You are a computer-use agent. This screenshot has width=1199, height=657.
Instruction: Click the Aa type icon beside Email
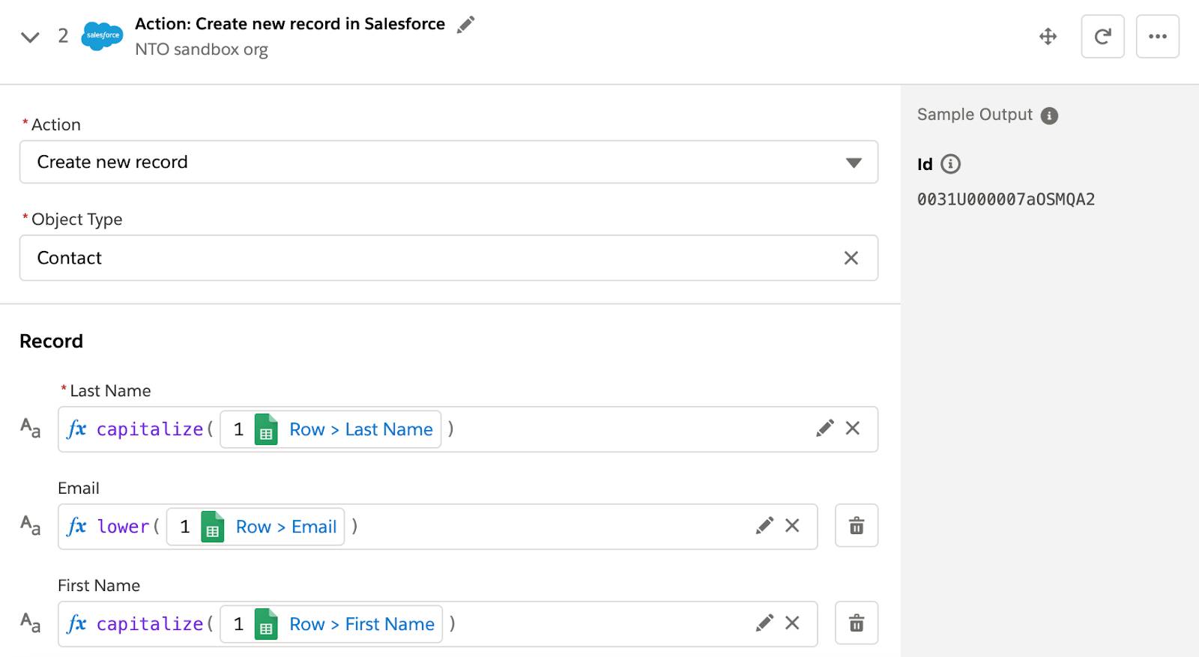pos(30,525)
